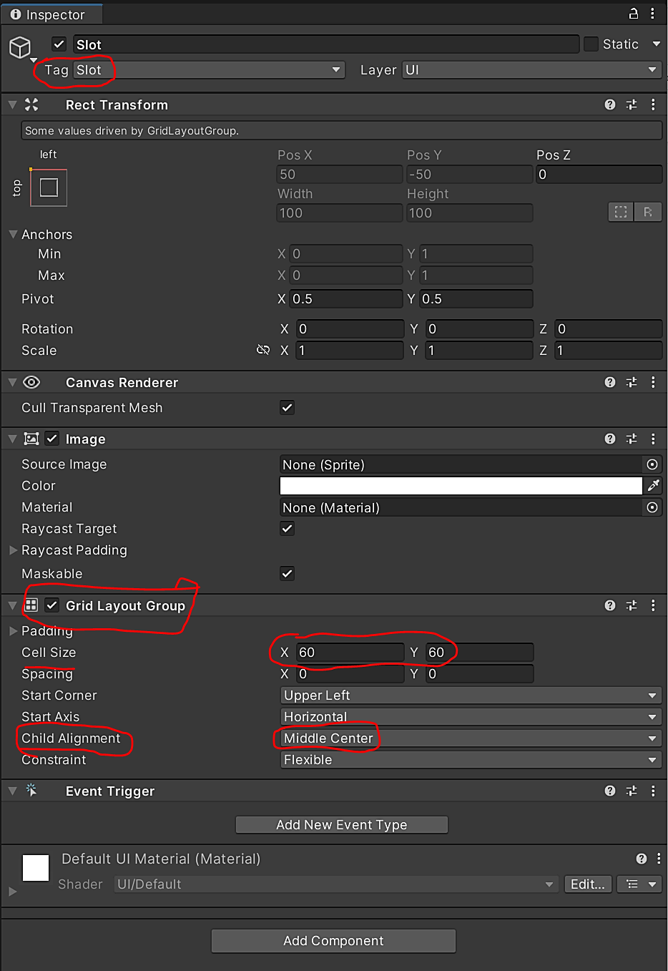Click the Inspector lock icon
The width and height of the screenshot is (668, 971).
point(633,14)
